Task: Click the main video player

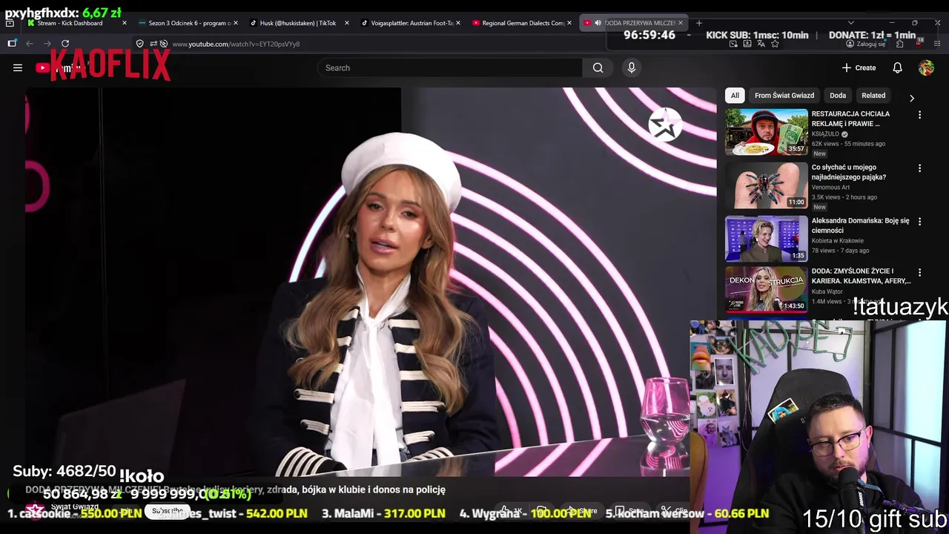Action: (x=371, y=282)
